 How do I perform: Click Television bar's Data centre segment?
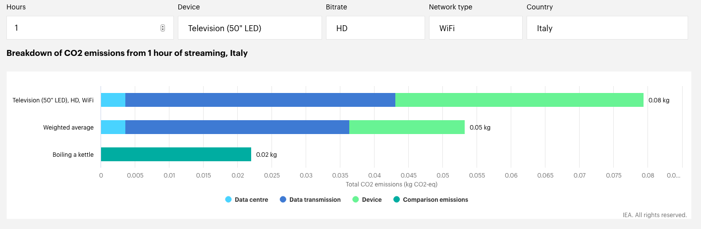tap(113, 100)
